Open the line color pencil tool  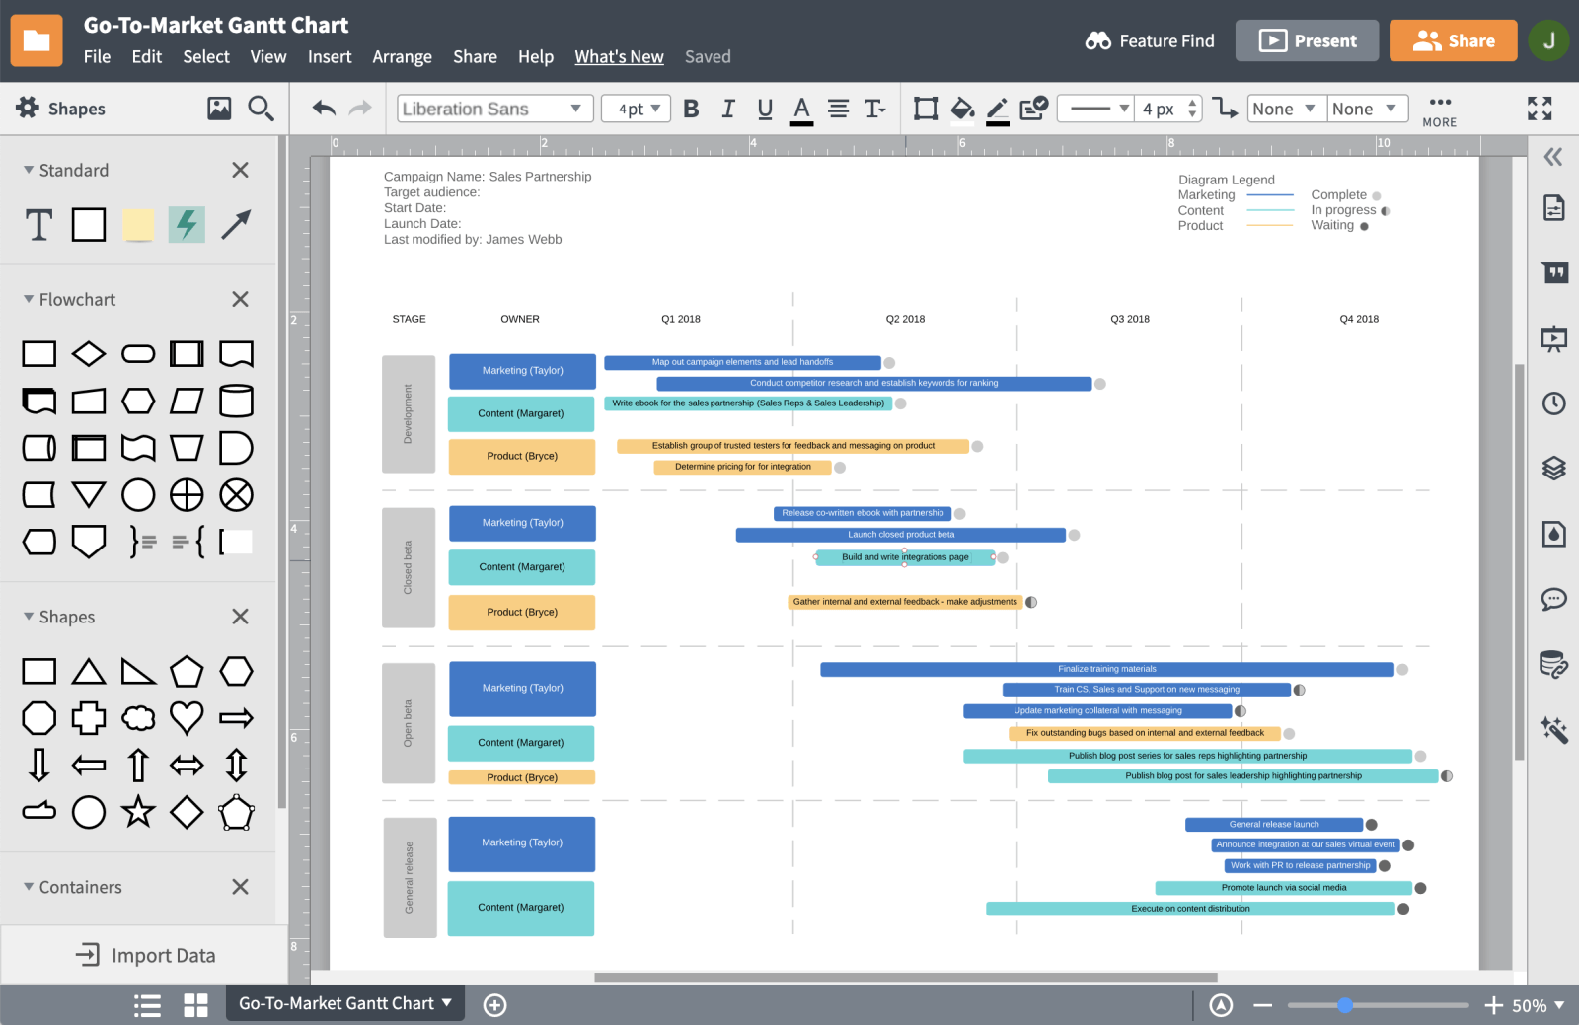click(998, 110)
